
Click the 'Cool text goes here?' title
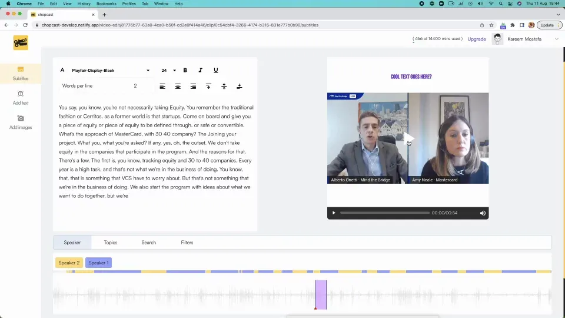click(x=411, y=77)
